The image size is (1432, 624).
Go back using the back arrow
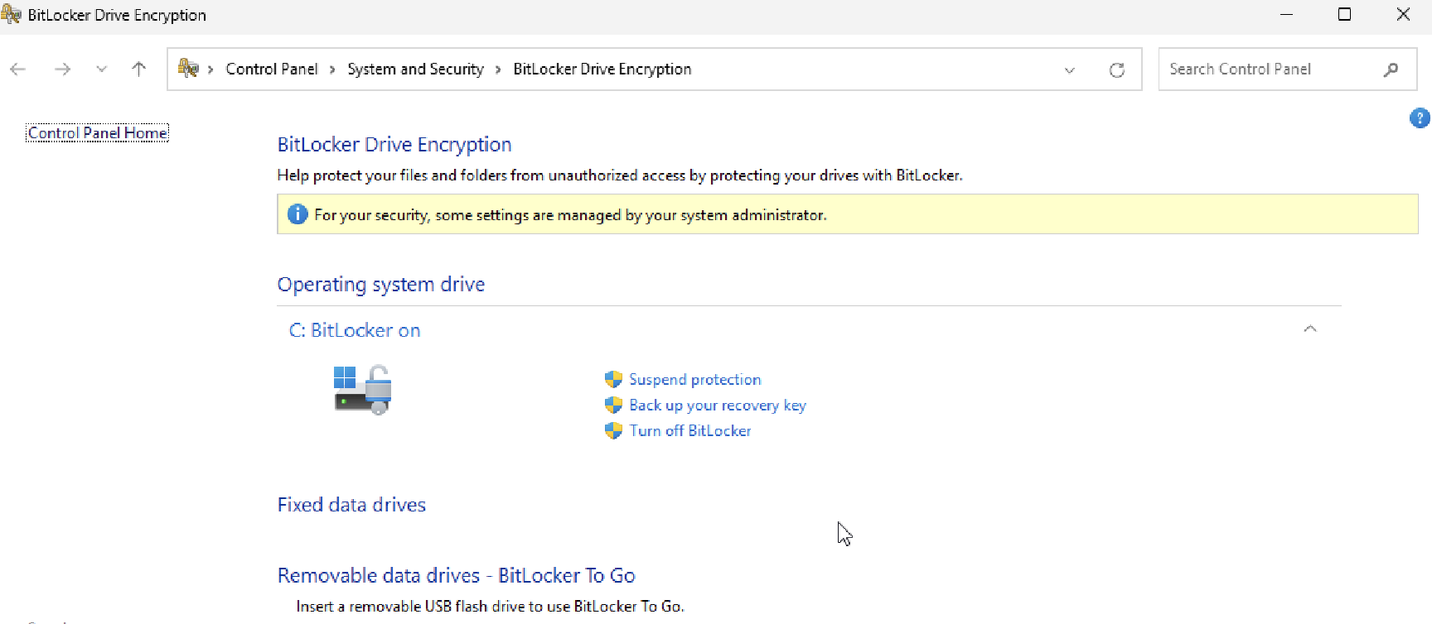click(x=17, y=70)
